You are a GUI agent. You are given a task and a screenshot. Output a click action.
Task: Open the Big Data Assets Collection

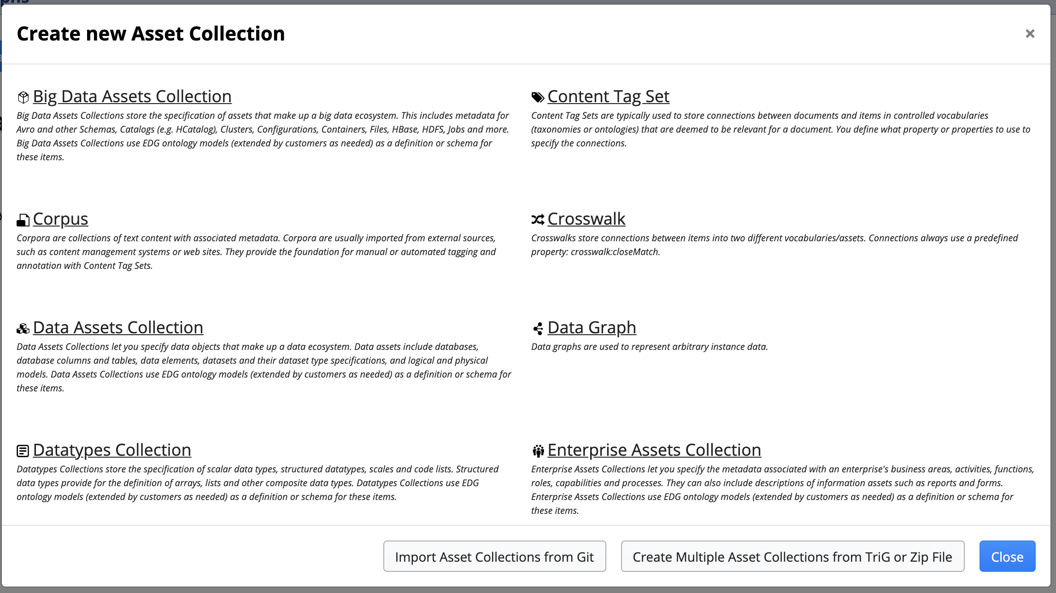tap(132, 95)
